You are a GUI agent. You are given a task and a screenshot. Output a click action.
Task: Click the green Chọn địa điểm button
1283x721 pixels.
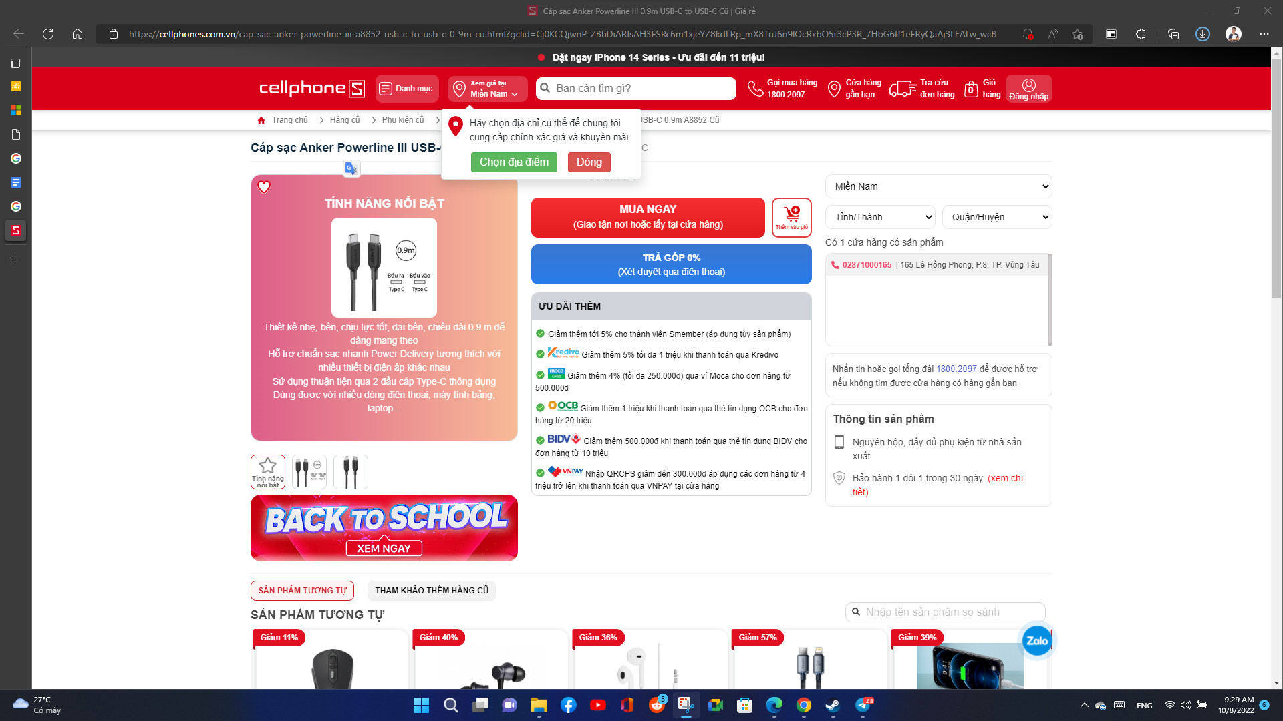[514, 162]
